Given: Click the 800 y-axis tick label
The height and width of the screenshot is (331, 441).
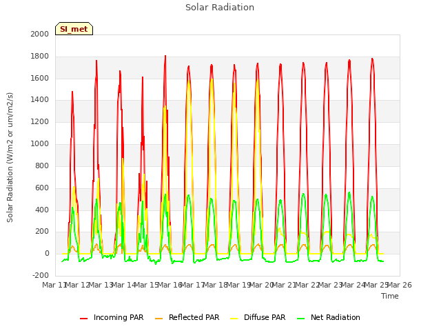Looking at the screenshot, I should [x=42, y=165].
